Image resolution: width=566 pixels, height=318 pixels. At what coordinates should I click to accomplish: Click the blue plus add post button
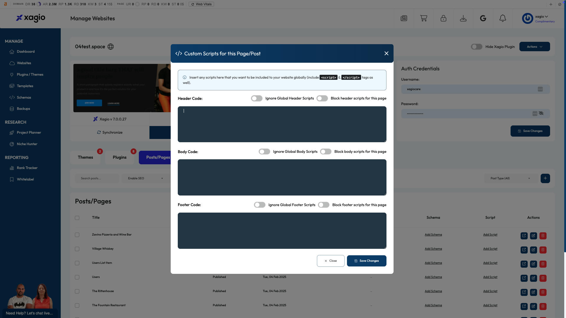click(545, 178)
